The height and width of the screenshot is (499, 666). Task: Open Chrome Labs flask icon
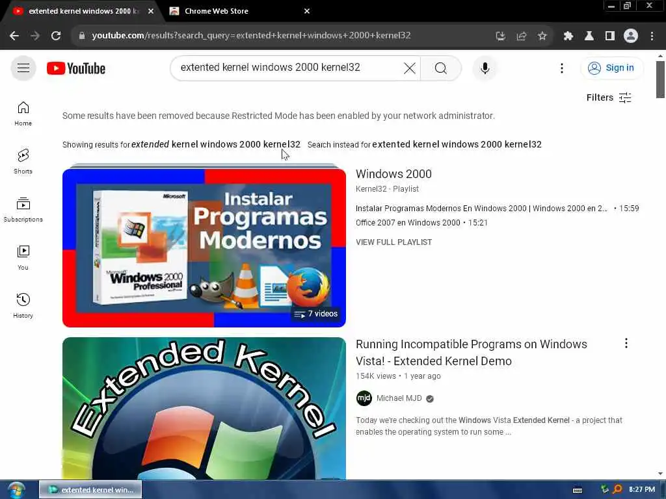click(x=589, y=36)
